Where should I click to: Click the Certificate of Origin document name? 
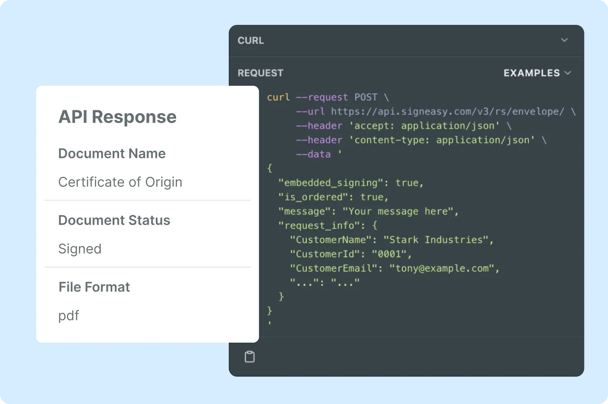click(120, 182)
